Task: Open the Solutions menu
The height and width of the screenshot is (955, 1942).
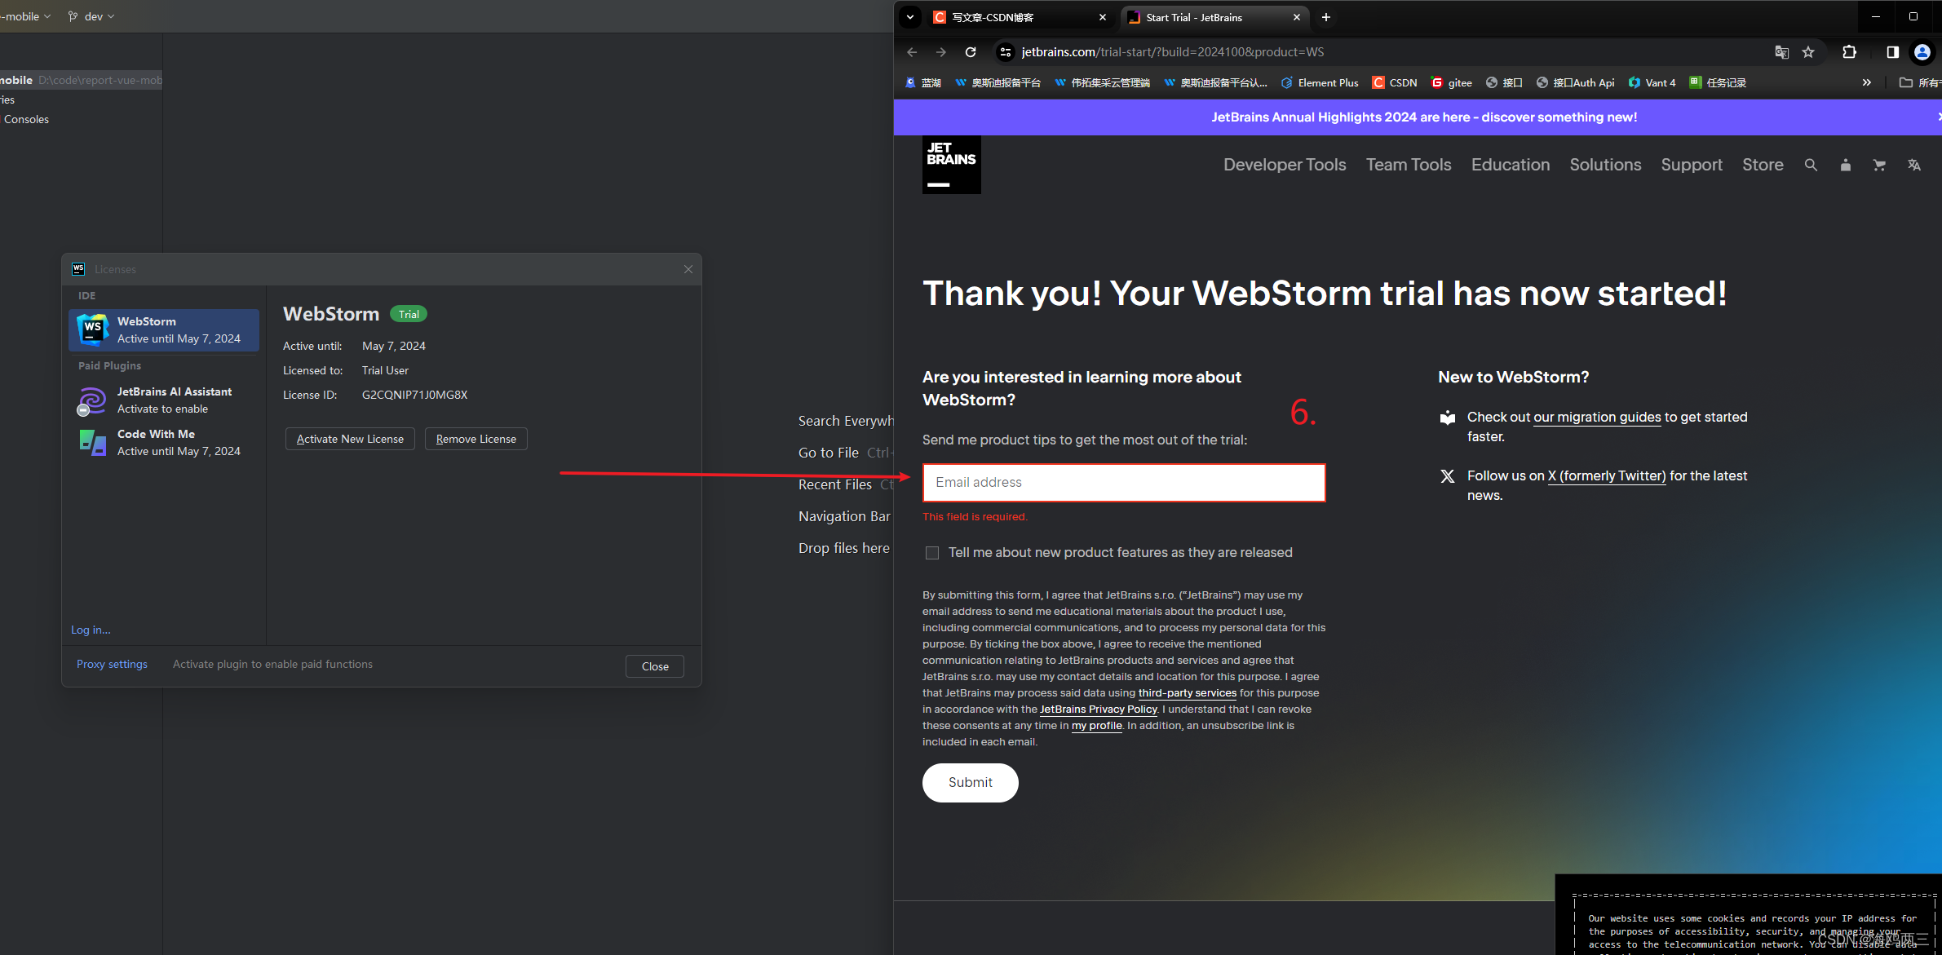Action: [x=1605, y=165]
